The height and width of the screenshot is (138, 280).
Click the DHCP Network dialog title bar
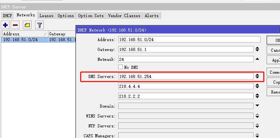click(178, 30)
